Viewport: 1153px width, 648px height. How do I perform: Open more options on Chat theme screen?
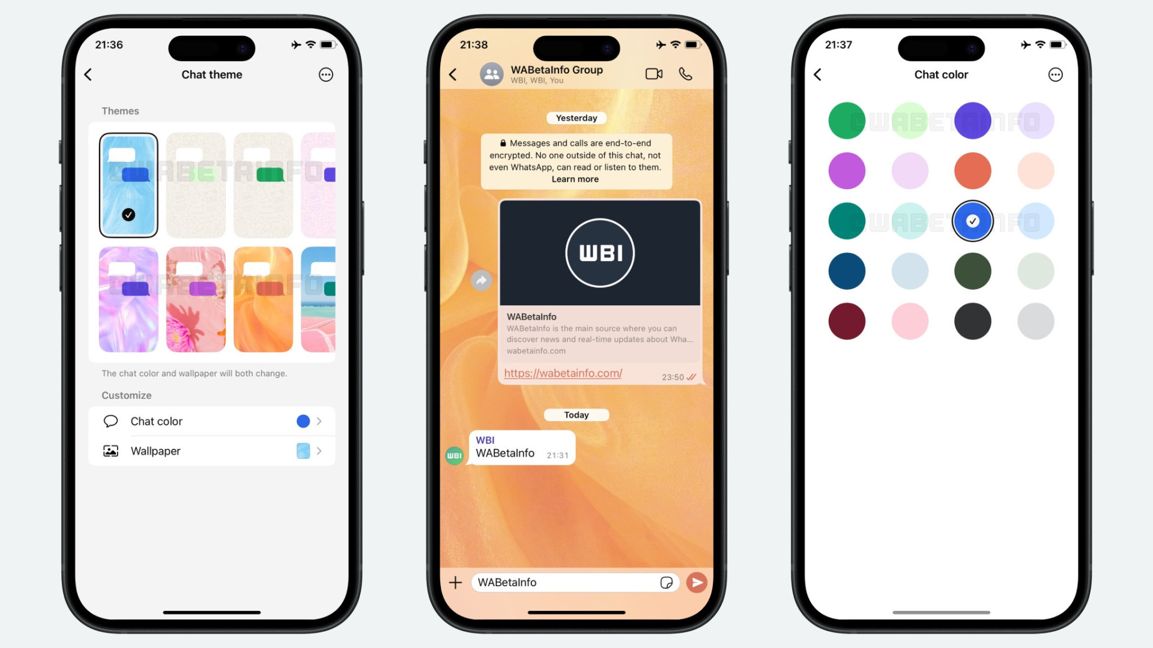pos(325,74)
